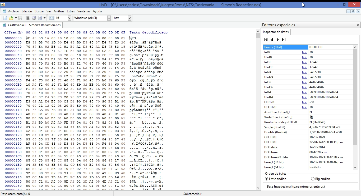Screen dimensions: 361x196
Task: Open the bytes per row dropdown
Action: click(x=69, y=18)
